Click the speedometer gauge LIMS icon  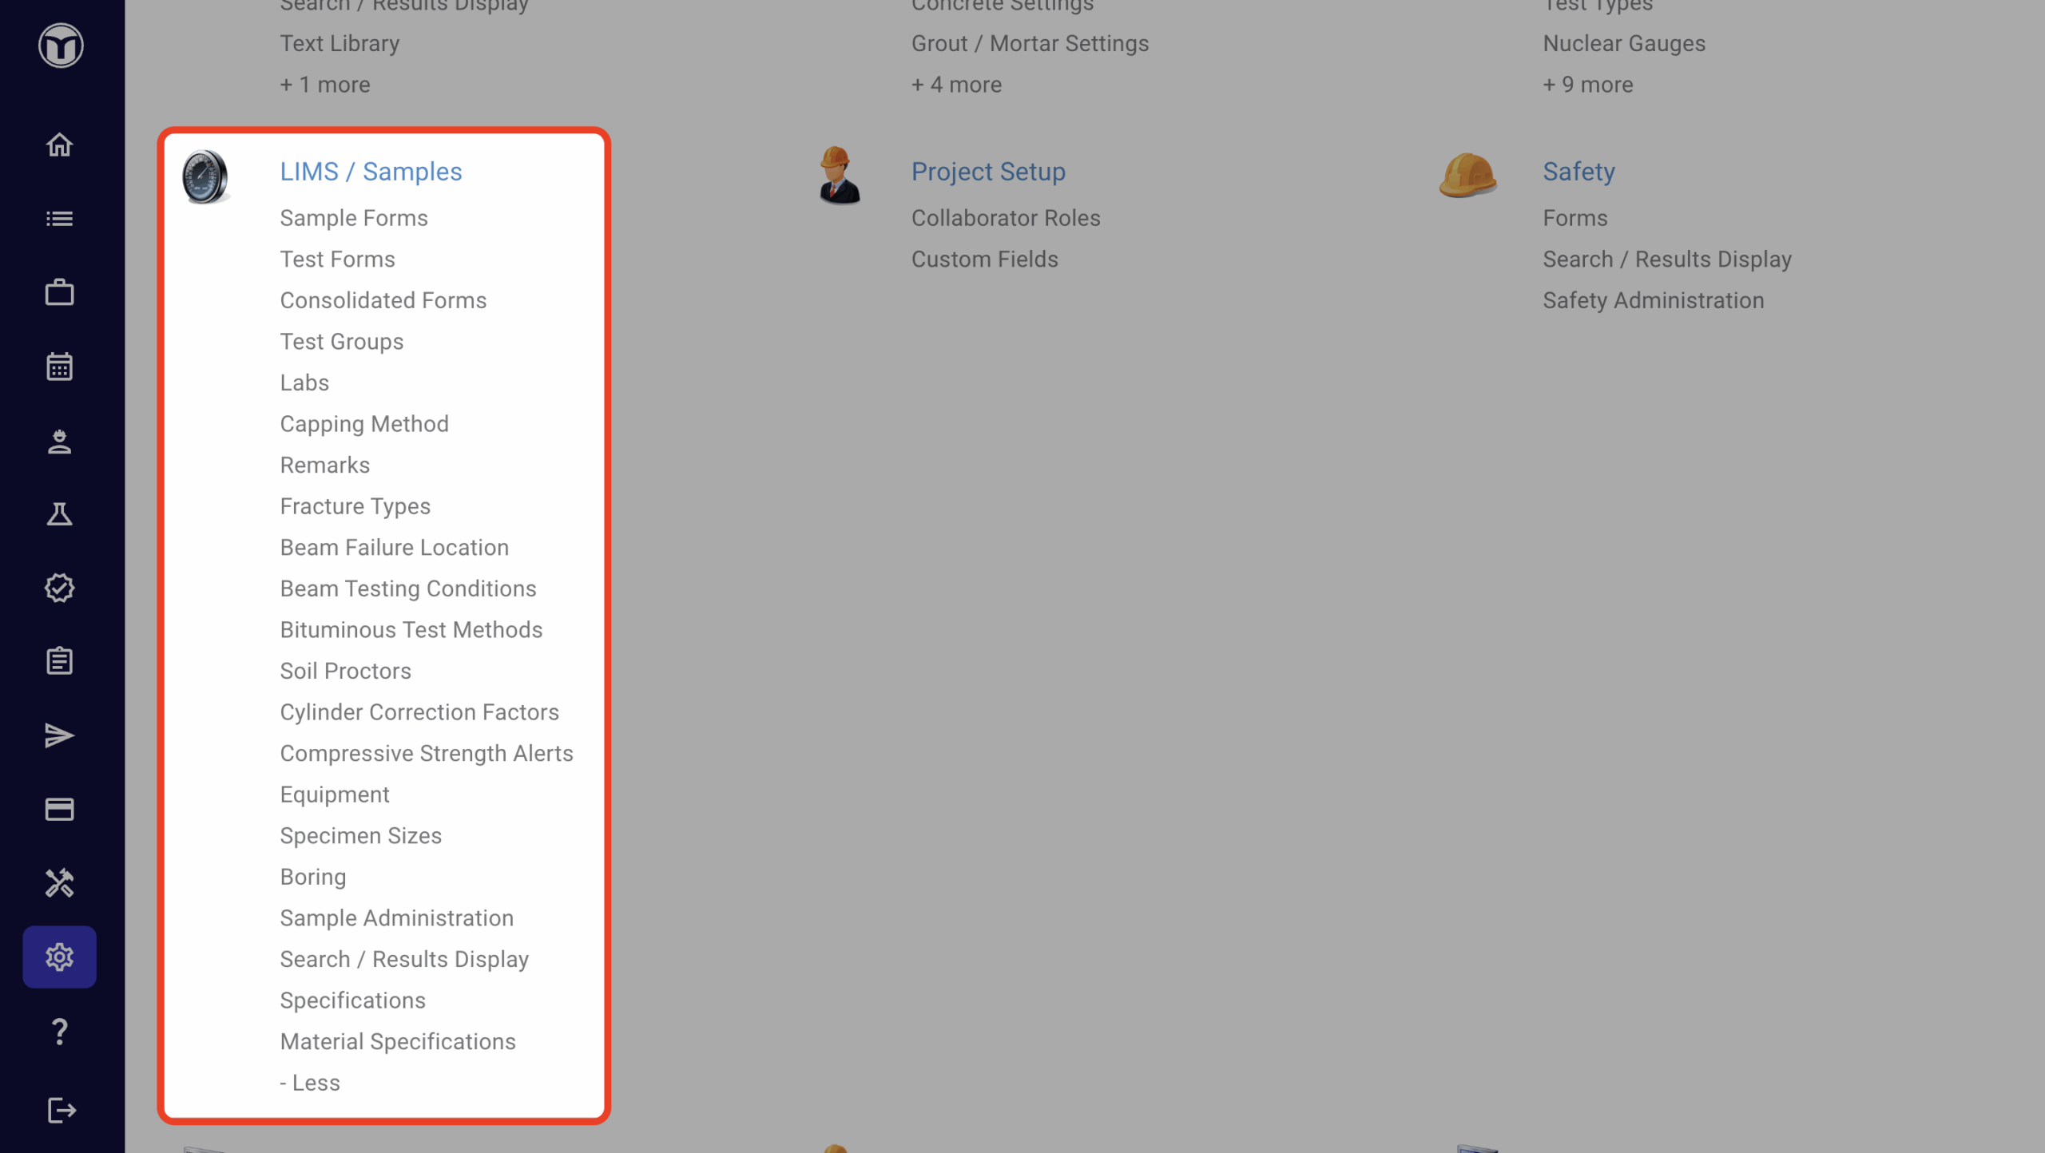coord(204,176)
